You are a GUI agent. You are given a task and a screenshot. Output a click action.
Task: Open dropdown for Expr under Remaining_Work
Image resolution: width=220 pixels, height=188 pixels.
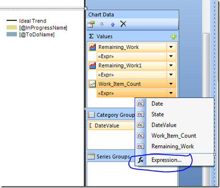click(x=171, y=56)
